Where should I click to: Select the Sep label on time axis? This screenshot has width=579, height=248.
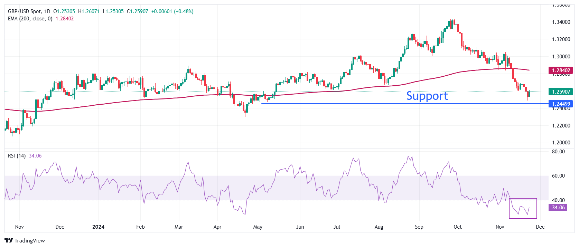419,227
